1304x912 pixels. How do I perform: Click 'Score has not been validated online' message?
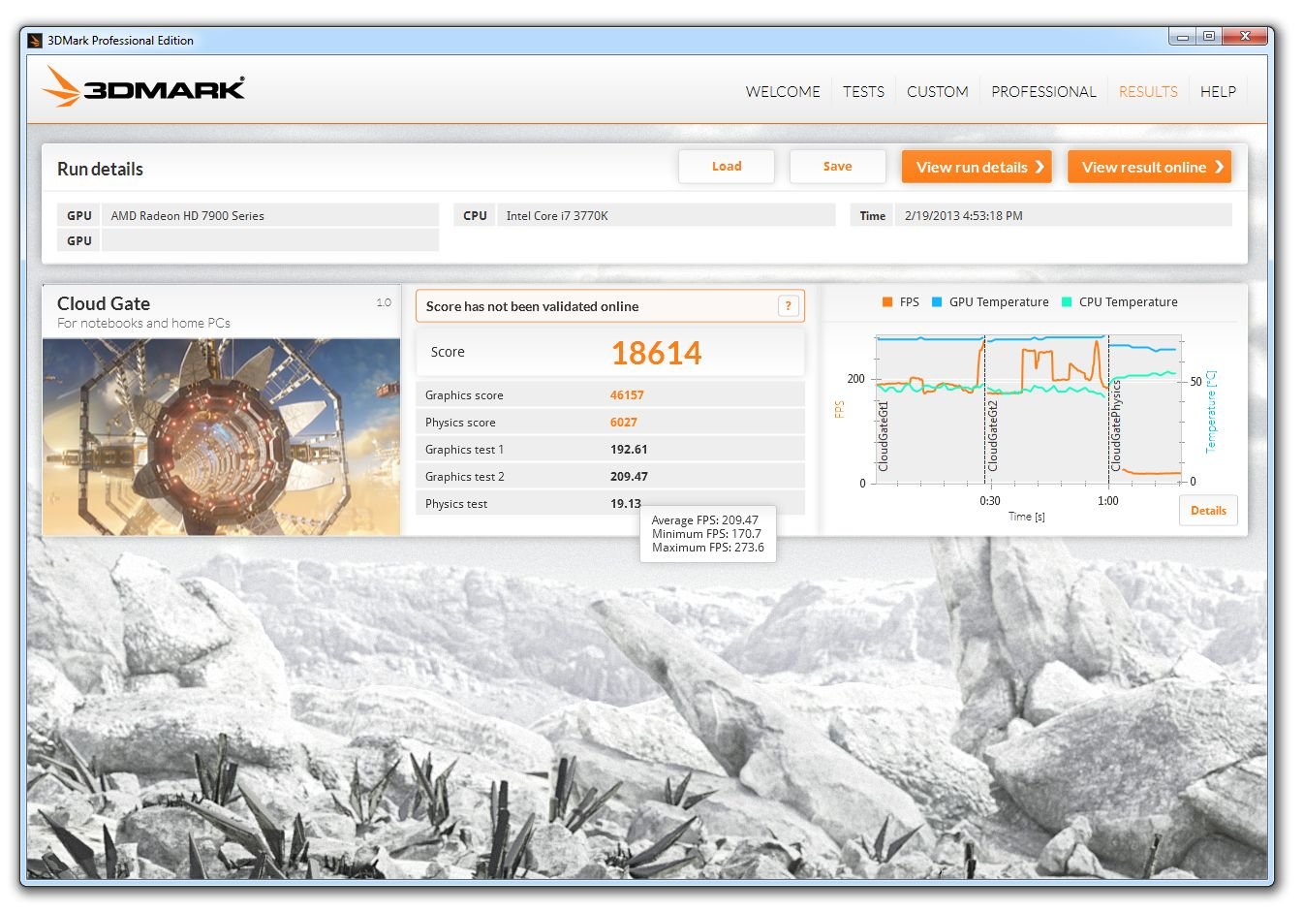point(532,306)
